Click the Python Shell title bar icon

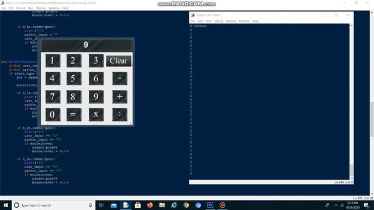193,15
